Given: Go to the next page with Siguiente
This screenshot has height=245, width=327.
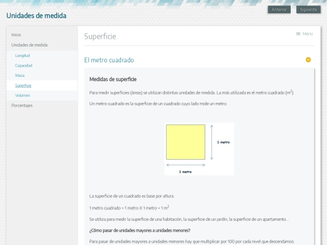Looking at the screenshot, I should coord(308,9).
